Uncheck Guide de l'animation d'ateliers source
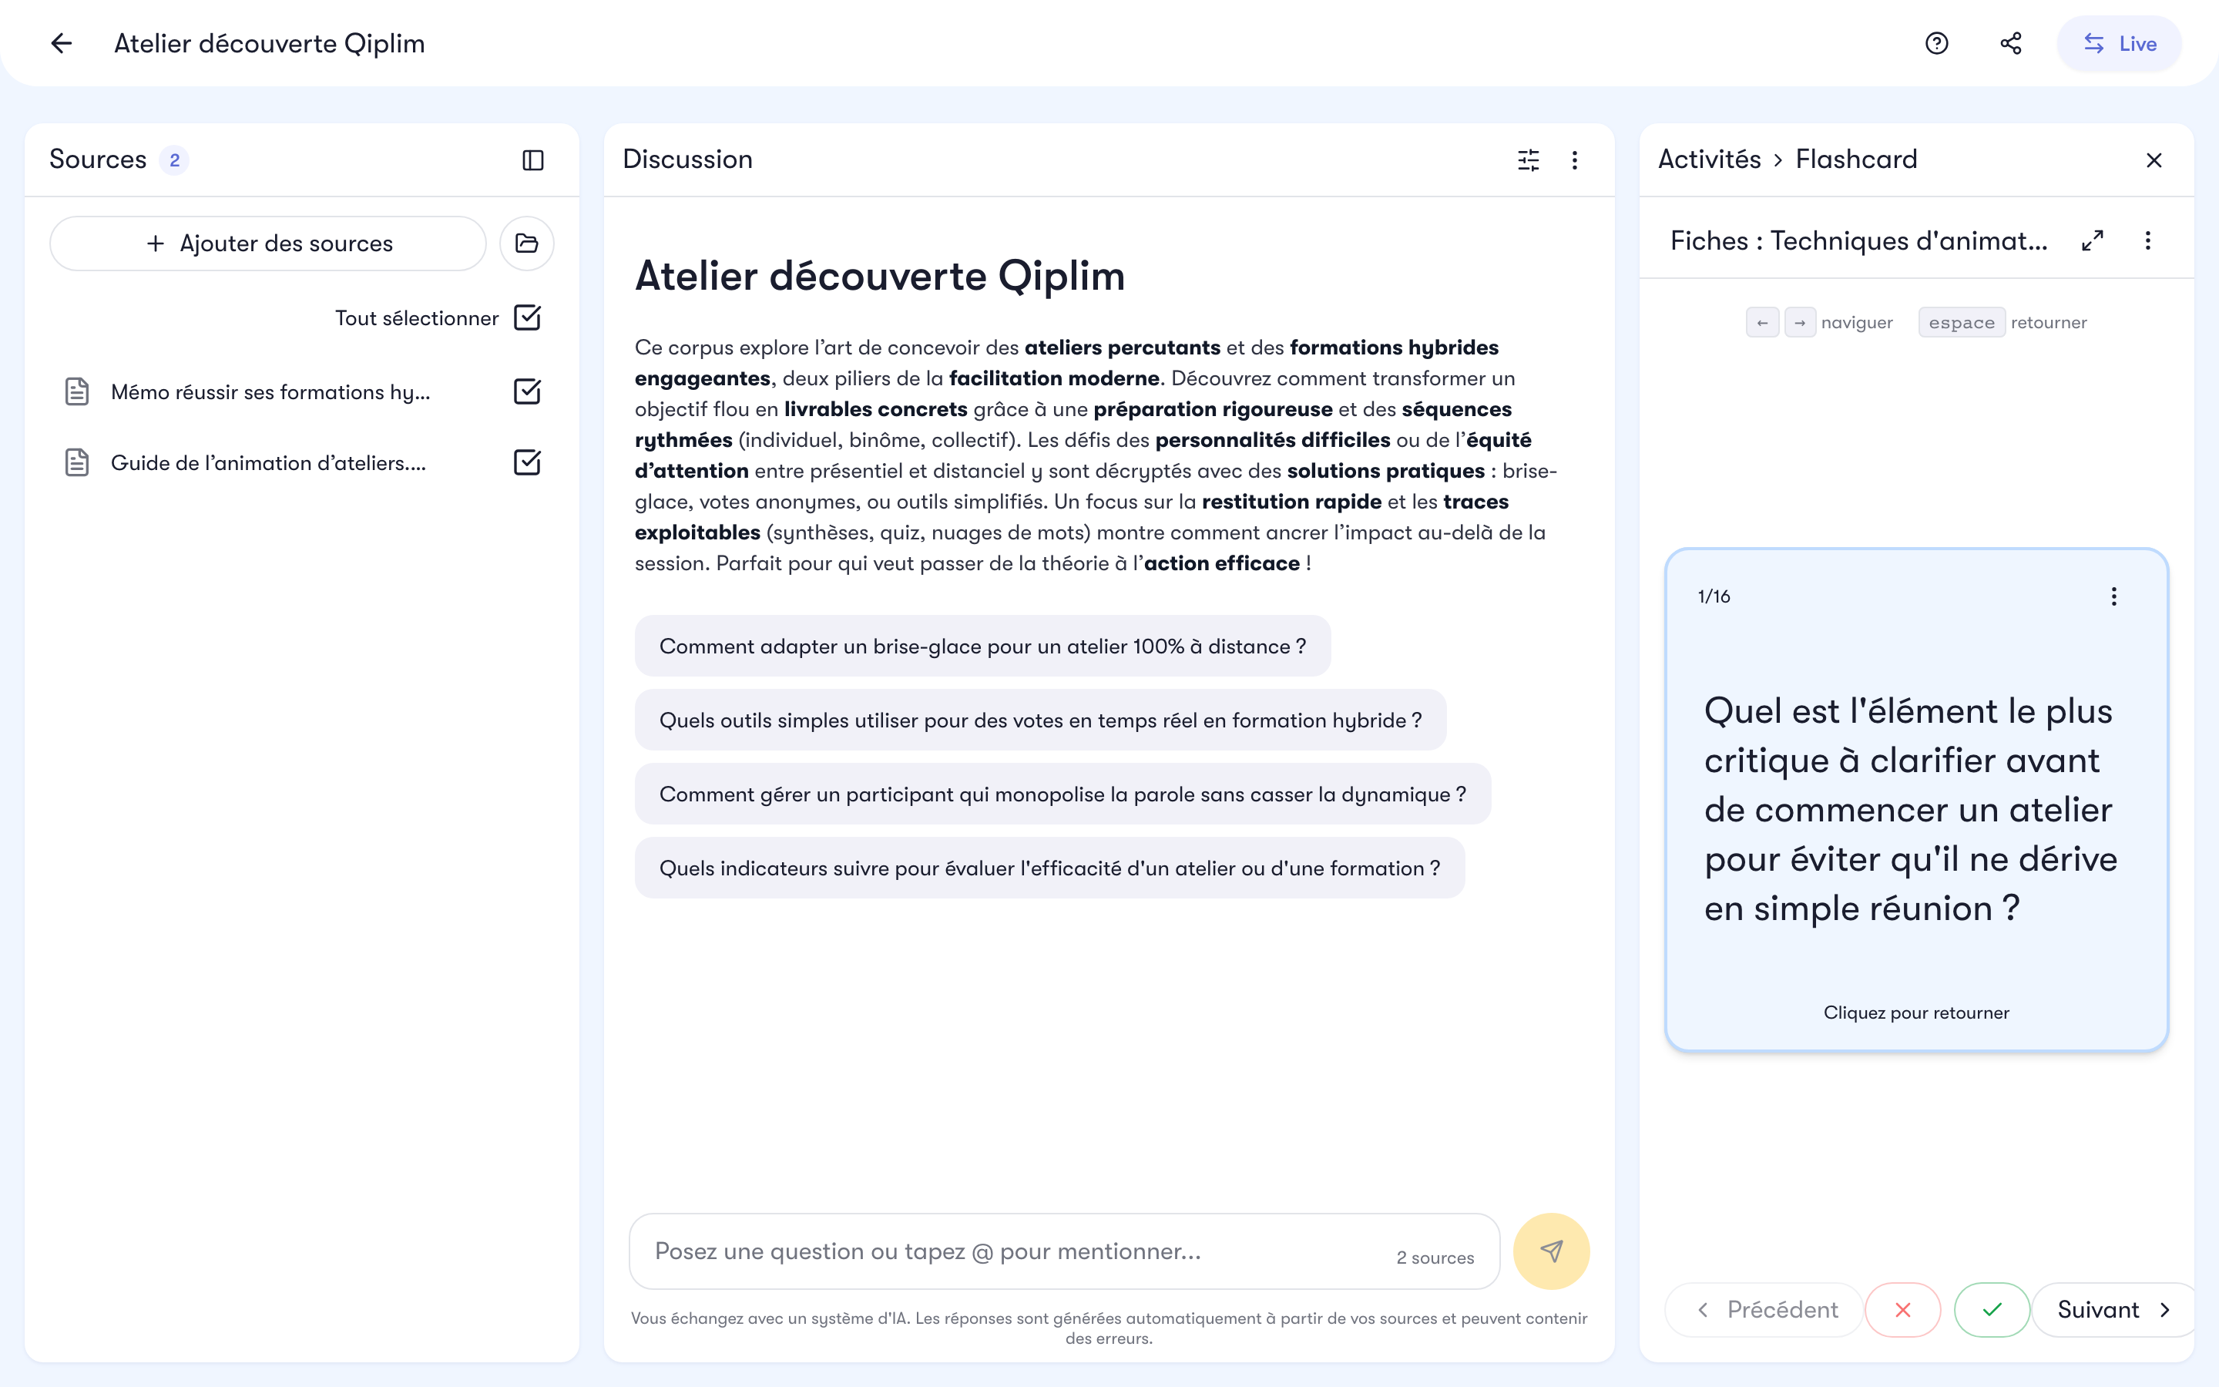The height and width of the screenshot is (1387, 2219). 527,462
